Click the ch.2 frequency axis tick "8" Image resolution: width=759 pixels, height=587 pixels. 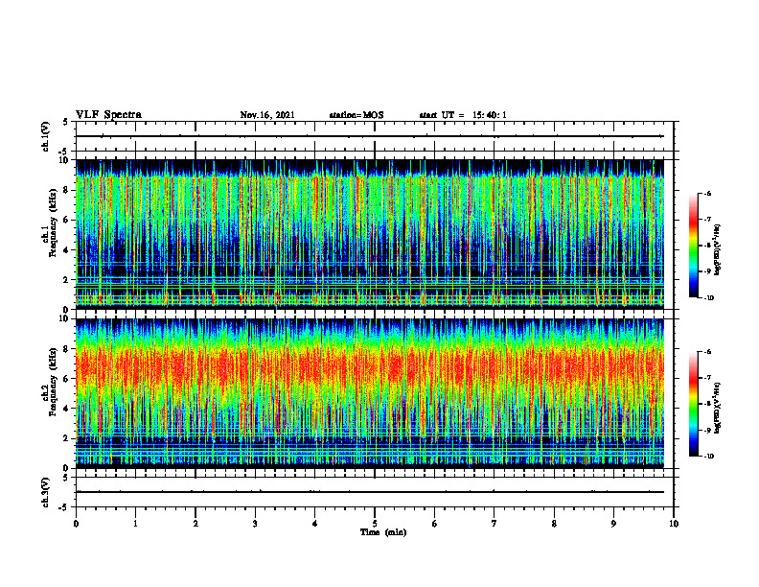(x=67, y=349)
